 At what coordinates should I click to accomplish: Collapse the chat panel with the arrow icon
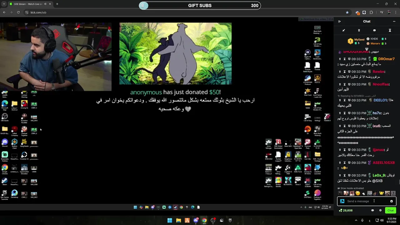click(339, 21)
